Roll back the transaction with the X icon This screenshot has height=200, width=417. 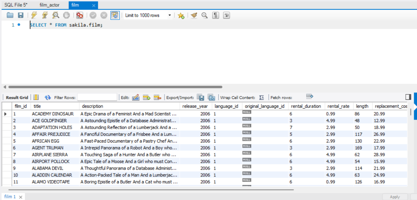pos(104,15)
